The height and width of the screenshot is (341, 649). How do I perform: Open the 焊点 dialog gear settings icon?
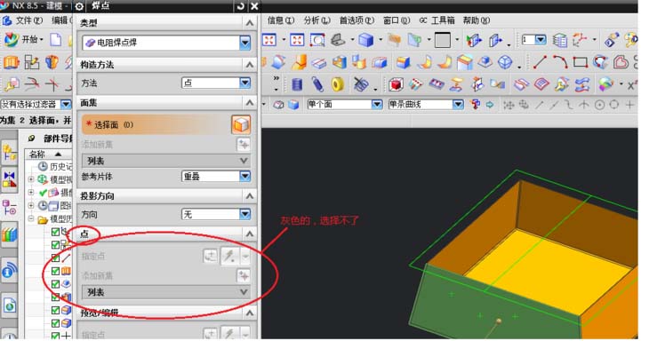[x=78, y=6]
